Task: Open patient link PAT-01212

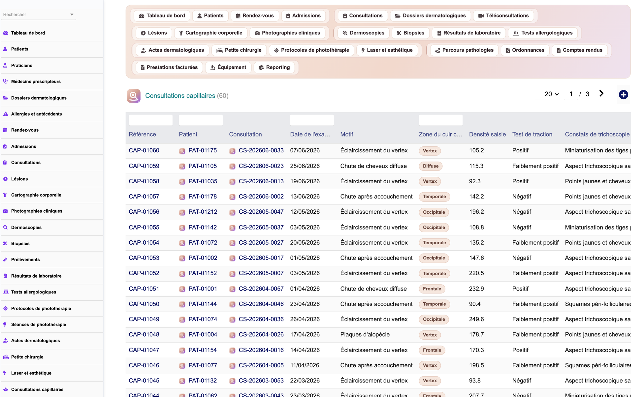Action: point(203,212)
